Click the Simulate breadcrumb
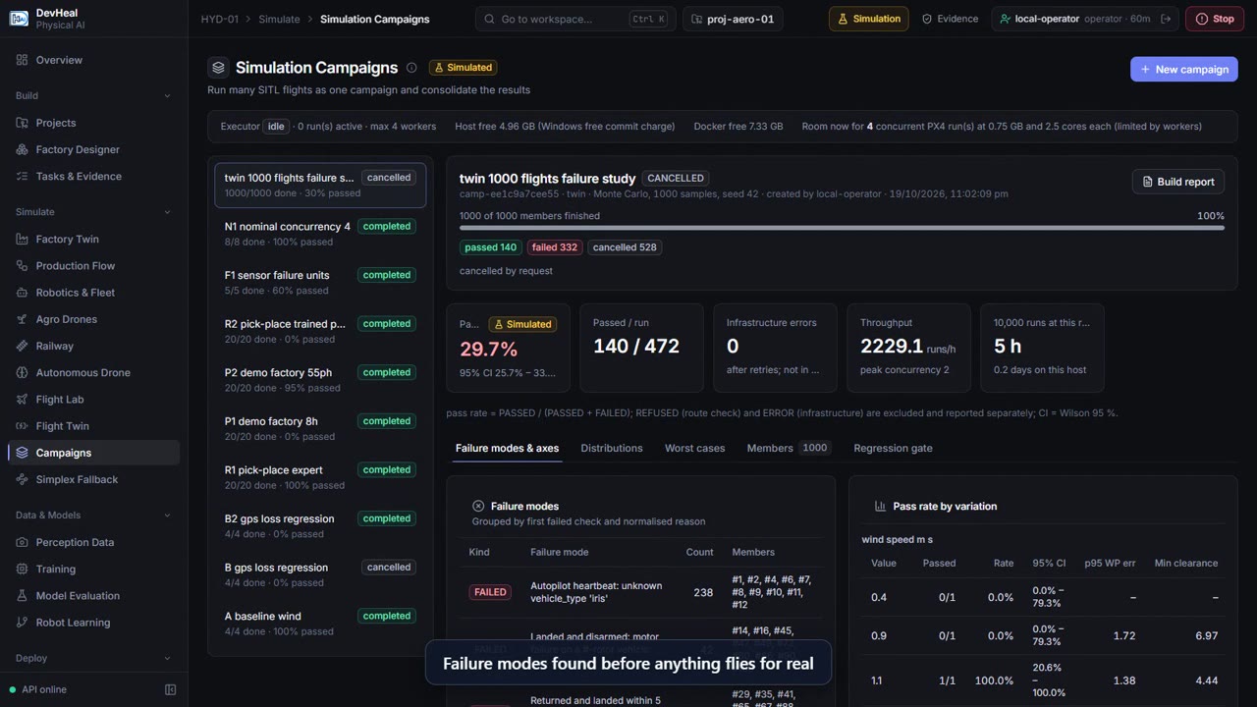This screenshot has height=707, width=1257. pyautogui.click(x=279, y=19)
